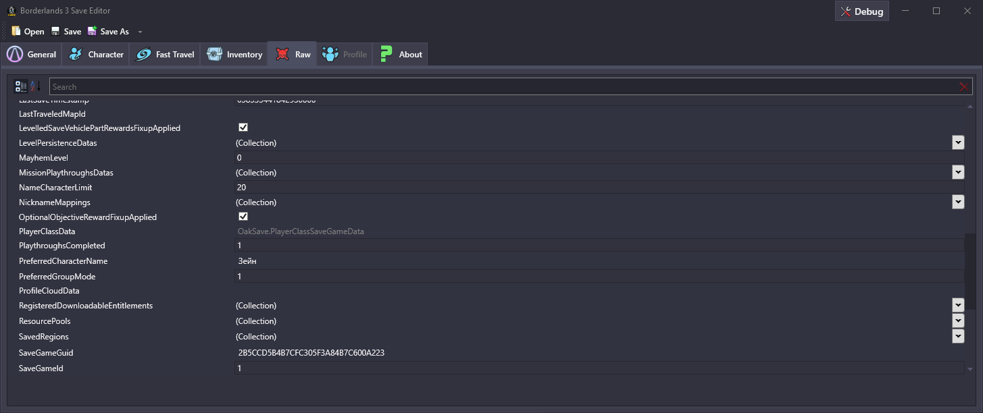Screen dimensions: 983x413
Task: Click the Save As toolbar button
Action: [x=108, y=32]
